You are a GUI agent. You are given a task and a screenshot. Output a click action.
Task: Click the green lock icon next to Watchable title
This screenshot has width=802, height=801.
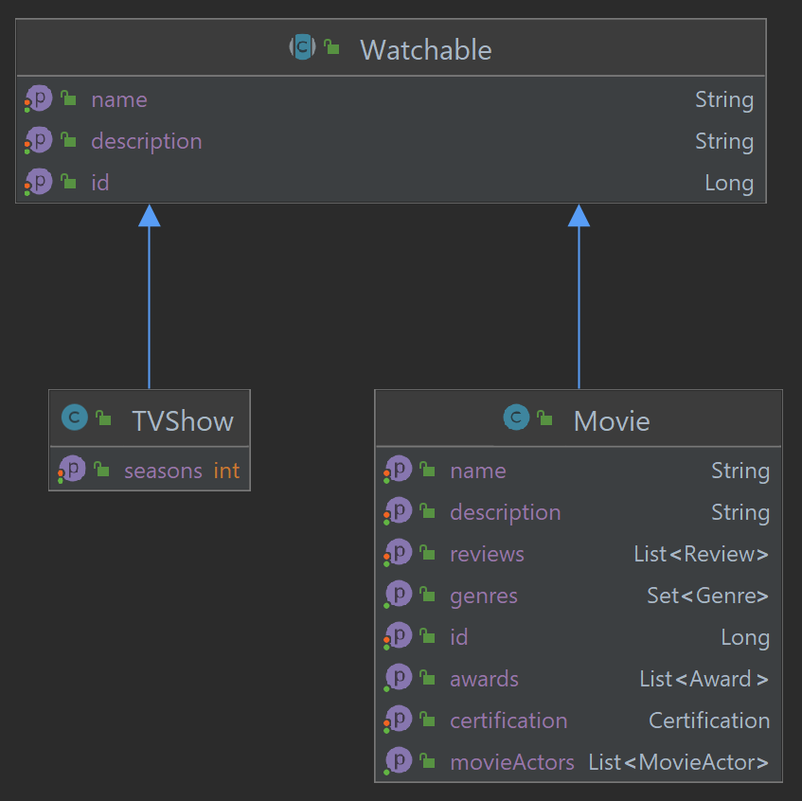(331, 47)
